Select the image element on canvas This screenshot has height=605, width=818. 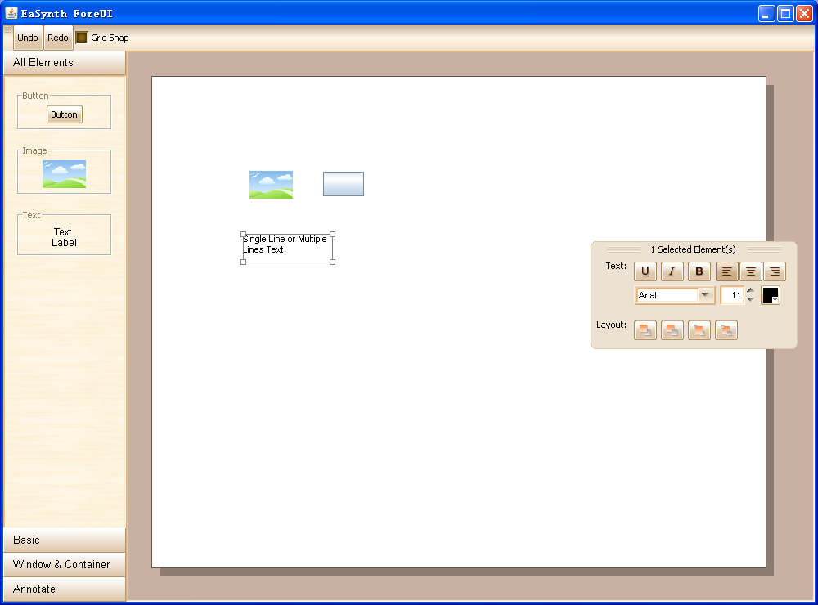(x=271, y=185)
